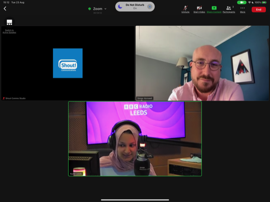The height and width of the screenshot is (202, 270).
Task: End the meeting
Action: tap(259, 9)
